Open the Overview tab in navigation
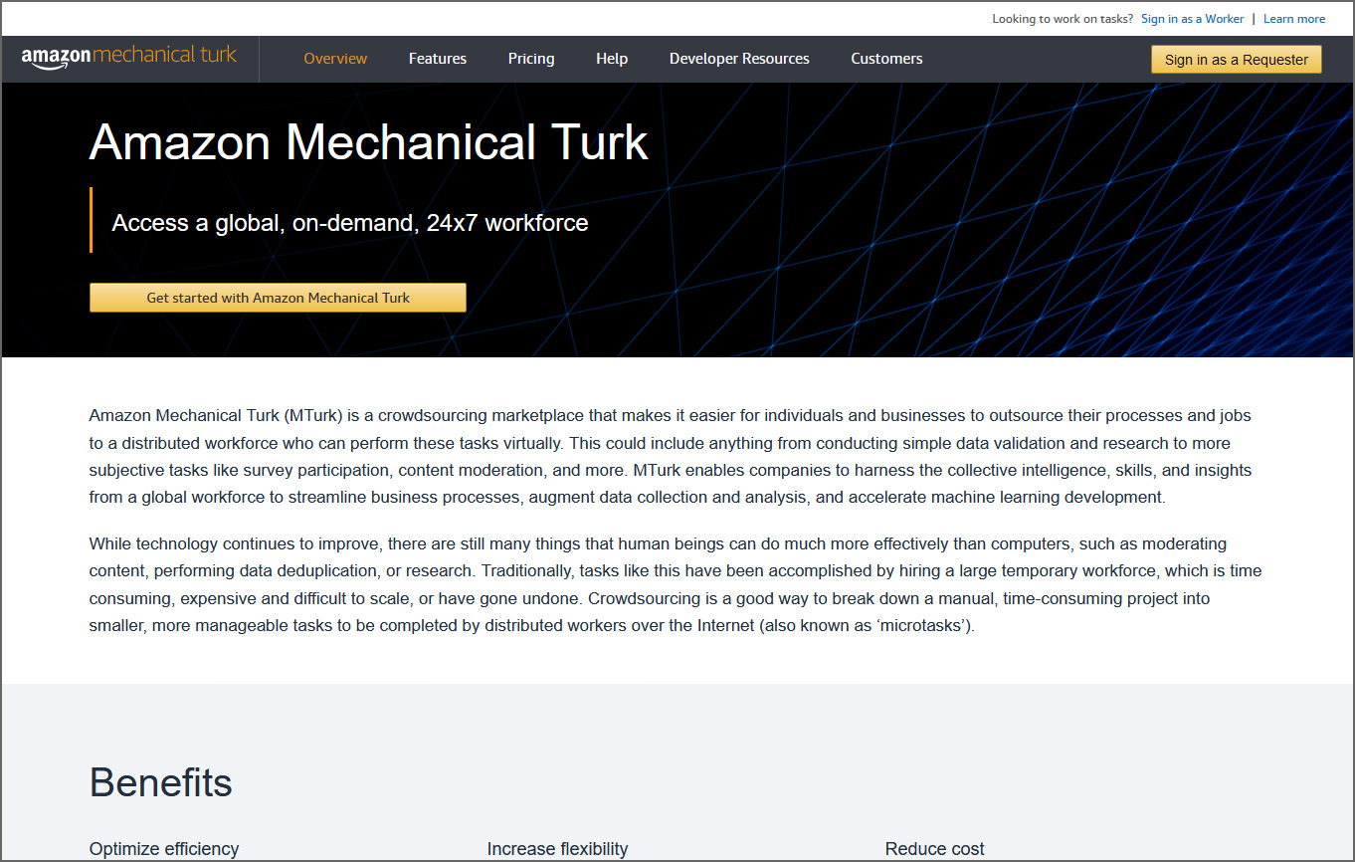 (335, 59)
